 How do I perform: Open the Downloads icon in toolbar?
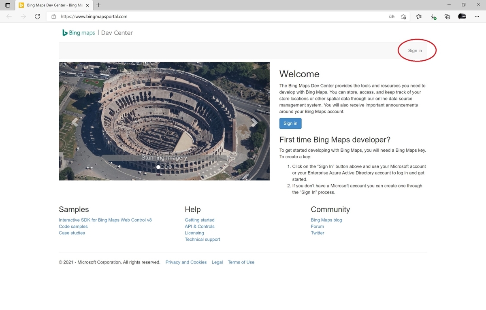433,17
